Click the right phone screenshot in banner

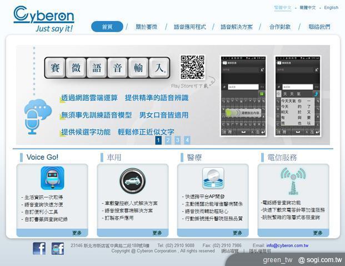point(298,96)
